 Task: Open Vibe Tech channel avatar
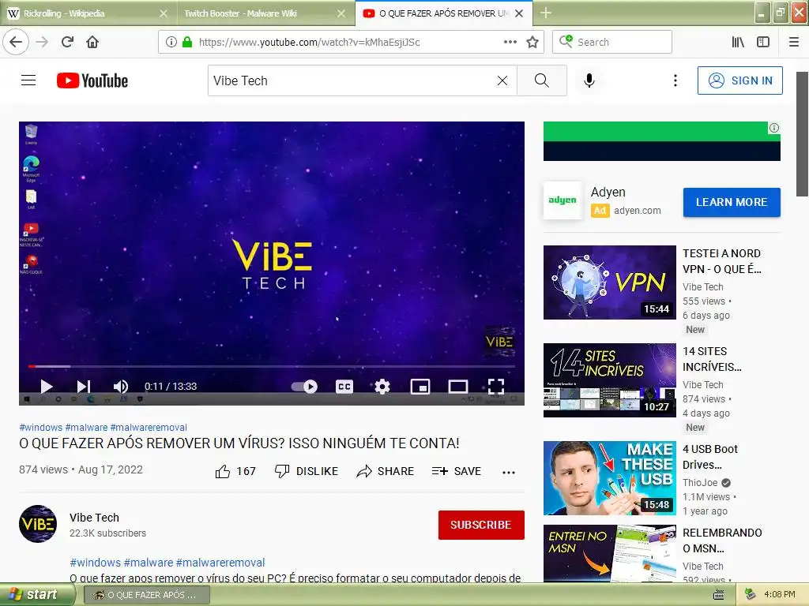(x=38, y=524)
